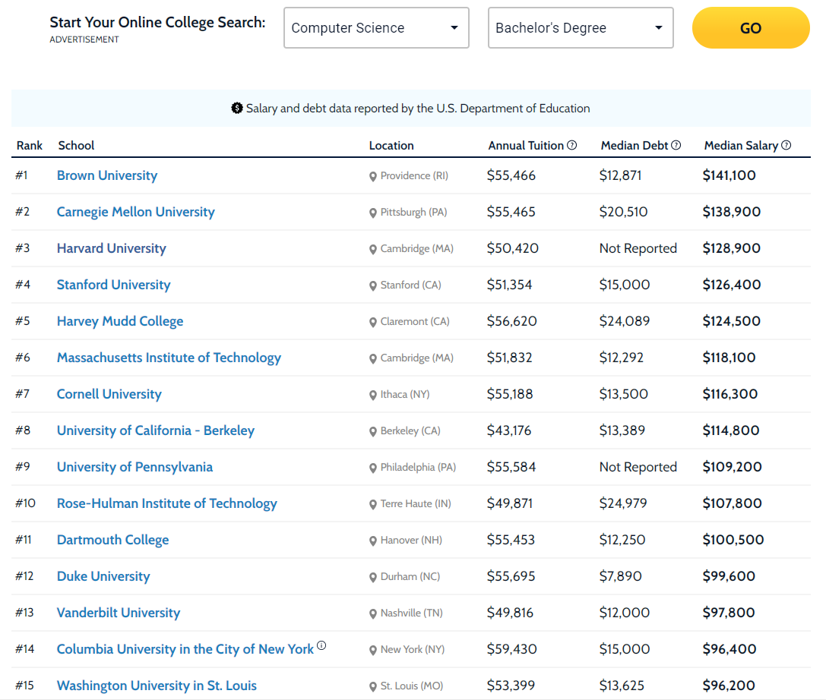Open the Harvey Mudd College link
The height and width of the screenshot is (700, 826).
[120, 321]
